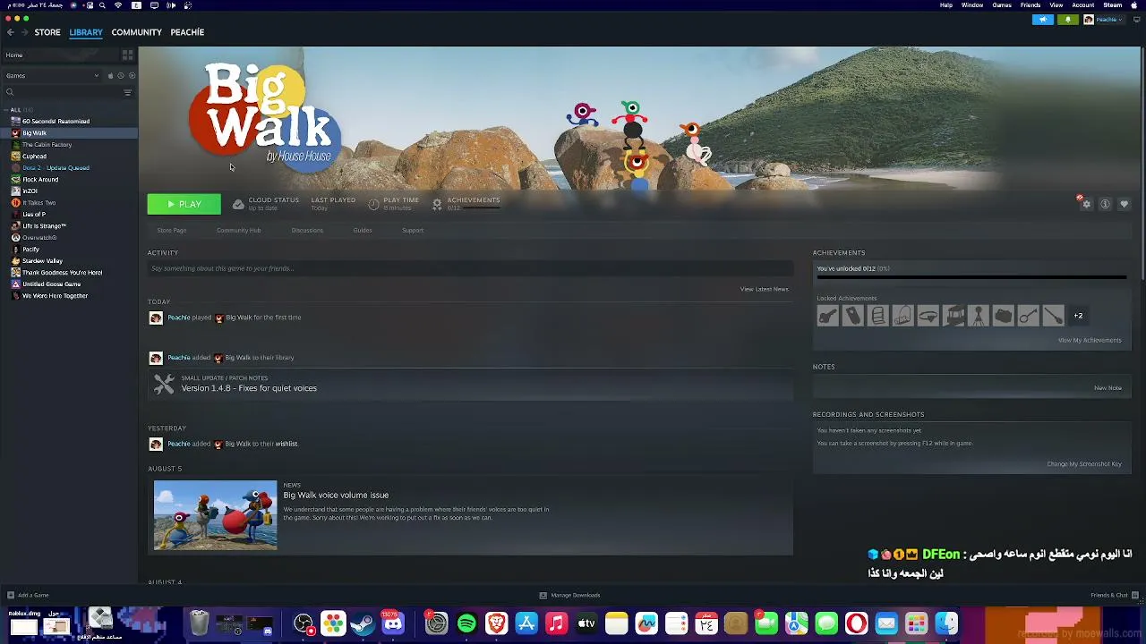Open Spotify from the Dock
Viewport: 1146px width, 644px height.
pyautogui.click(x=466, y=623)
